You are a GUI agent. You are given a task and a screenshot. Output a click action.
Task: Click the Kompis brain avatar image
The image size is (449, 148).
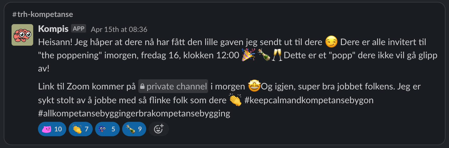[x=22, y=35]
